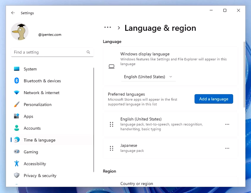Image resolution: width=251 pixels, height=193 pixels.
Task: Click the Preferred languages heading
Action: click(126, 94)
